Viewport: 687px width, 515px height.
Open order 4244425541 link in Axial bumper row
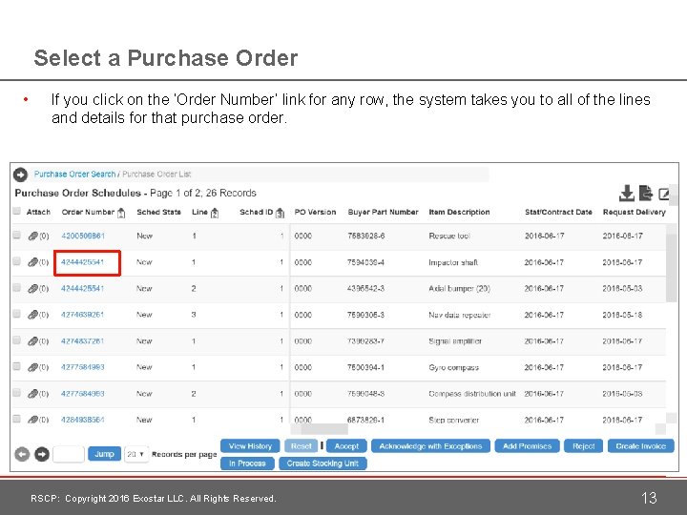tap(82, 289)
